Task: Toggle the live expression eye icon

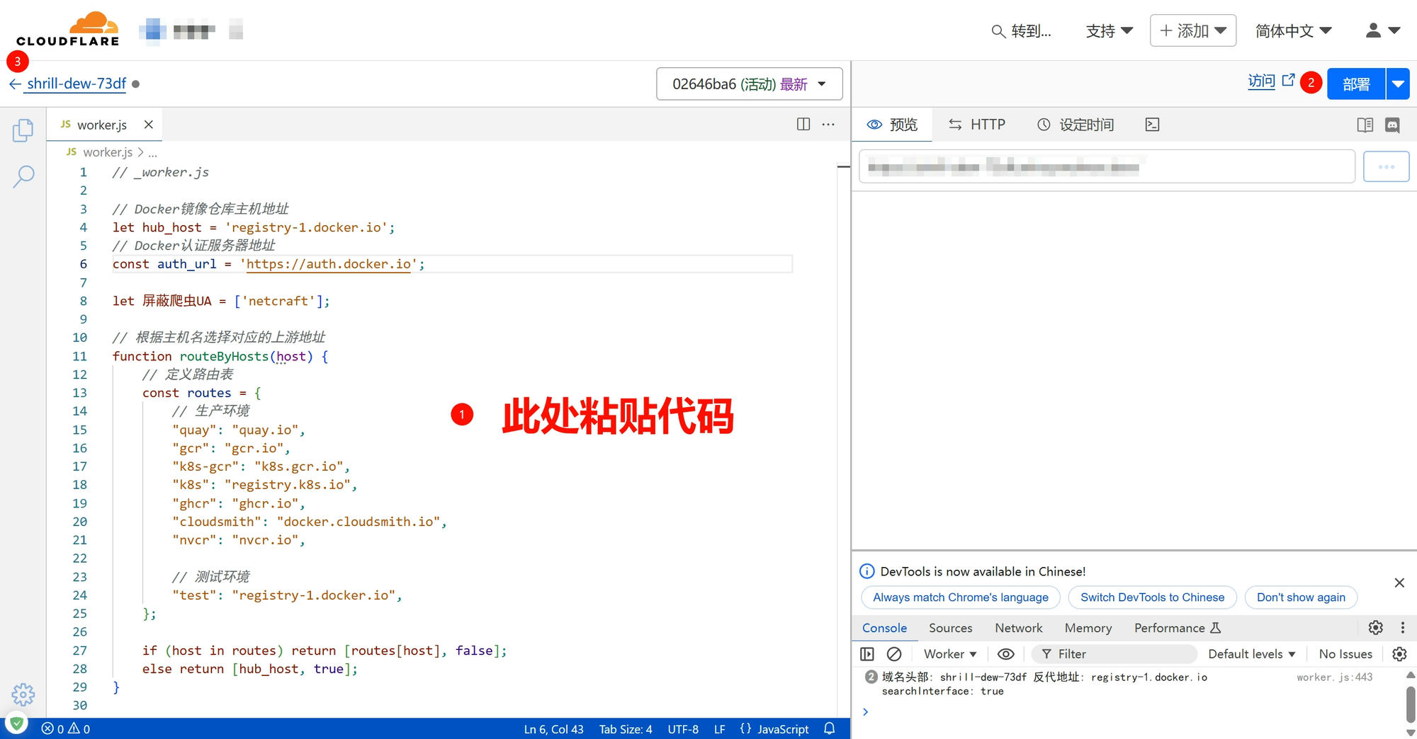Action: (x=1005, y=654)
